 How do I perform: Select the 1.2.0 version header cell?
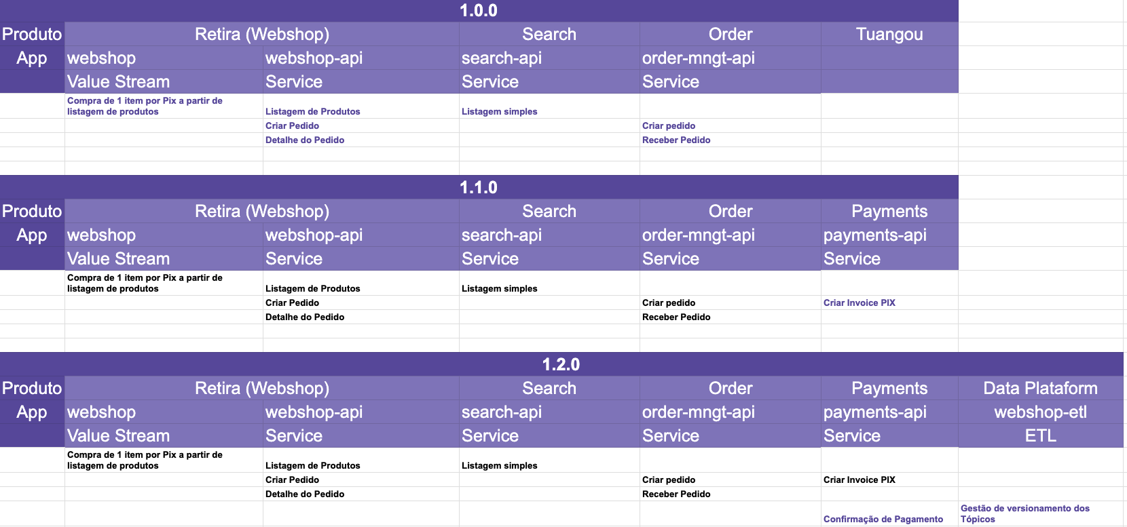coord(561,364)
